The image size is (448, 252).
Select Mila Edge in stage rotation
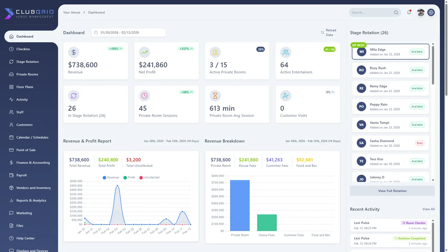click(391, 52)
